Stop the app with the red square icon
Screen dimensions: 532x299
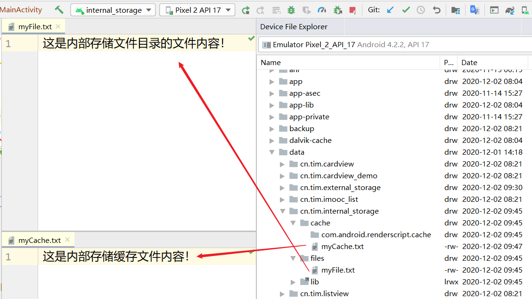[352, 10]
